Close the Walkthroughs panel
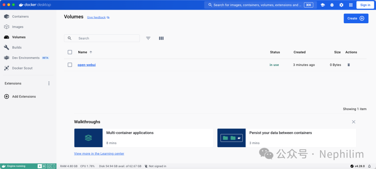The width and height of the screenshot is (376, 169). coord(353,122)
